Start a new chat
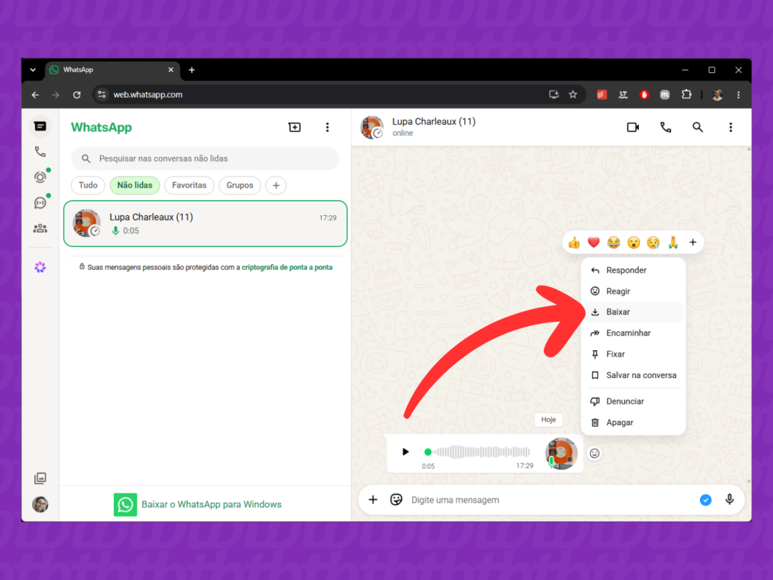The width and height of the screenshot is (773, 580). [x=295, y=127]
